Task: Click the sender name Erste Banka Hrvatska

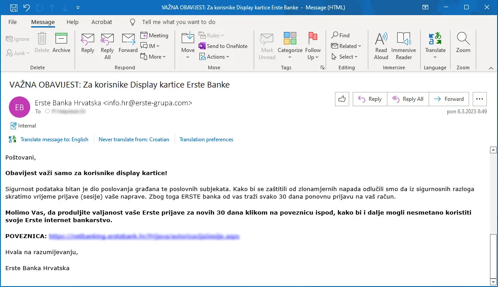Action: point(68,103)
